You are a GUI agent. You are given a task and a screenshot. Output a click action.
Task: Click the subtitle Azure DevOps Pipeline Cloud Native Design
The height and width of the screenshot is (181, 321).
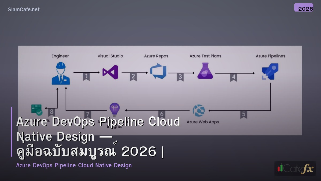pos(74,165)
